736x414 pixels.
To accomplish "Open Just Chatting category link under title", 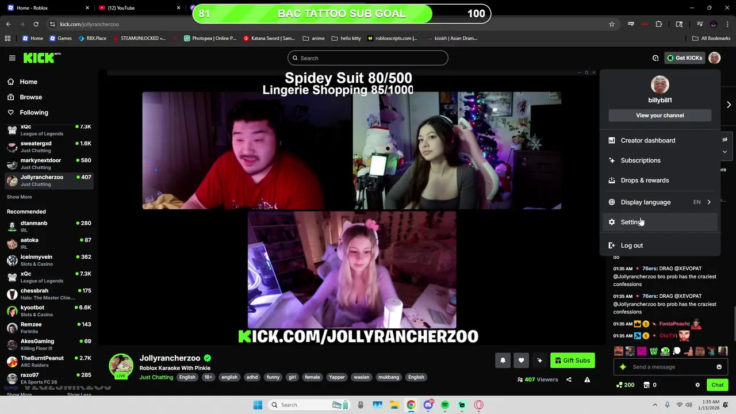I will click(156, 377).
